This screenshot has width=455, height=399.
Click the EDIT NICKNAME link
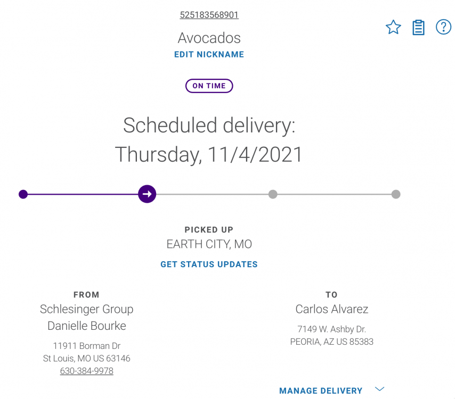pyautogui.click(x=209, y=54)
